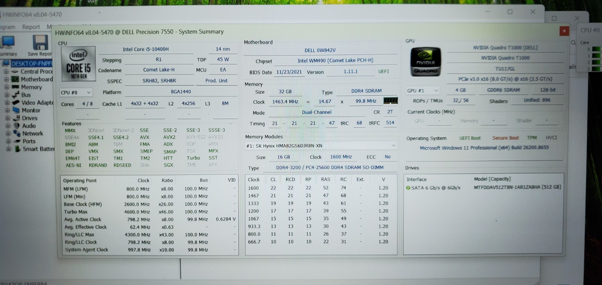Click the NVIDIA Quadro logo image
Screen dimensions: 602x285
pyautogui.click(x=425, y=62)
